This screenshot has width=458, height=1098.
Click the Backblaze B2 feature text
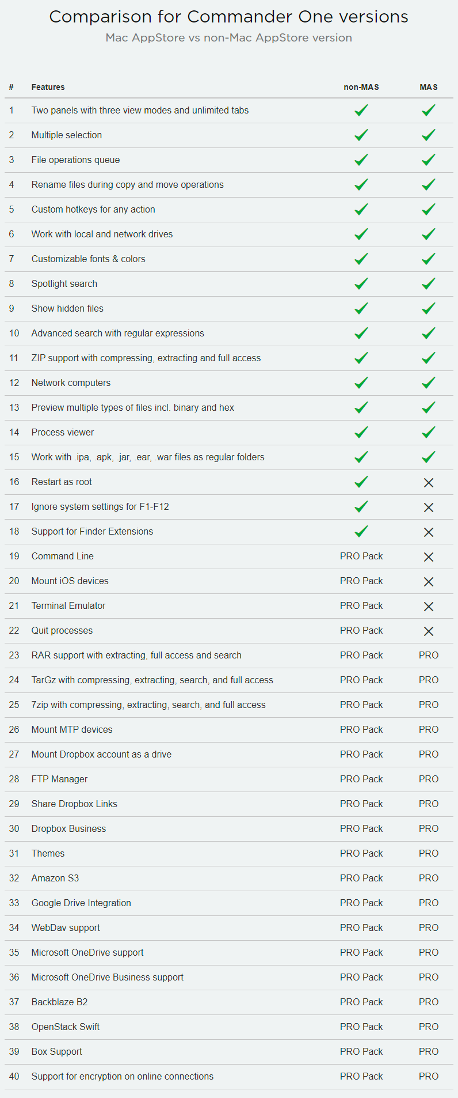click(x=59, y=1002)
